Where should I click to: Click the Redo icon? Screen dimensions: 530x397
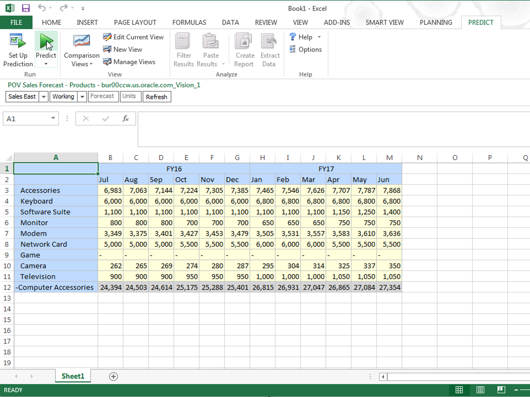[64, 8]
